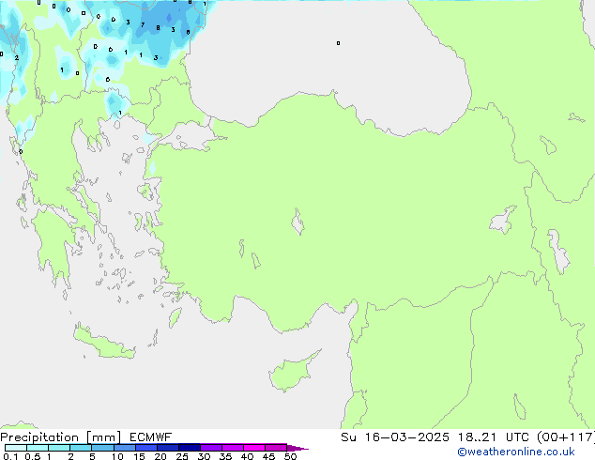Screen dimensions: 595x460
Task: Click the 25–30 mm dark navy legend box
Action: pyautogui.click(x=189, y=448)
